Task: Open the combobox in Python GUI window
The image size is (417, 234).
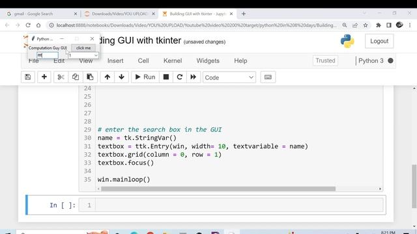Action: [x=83, y=55]
